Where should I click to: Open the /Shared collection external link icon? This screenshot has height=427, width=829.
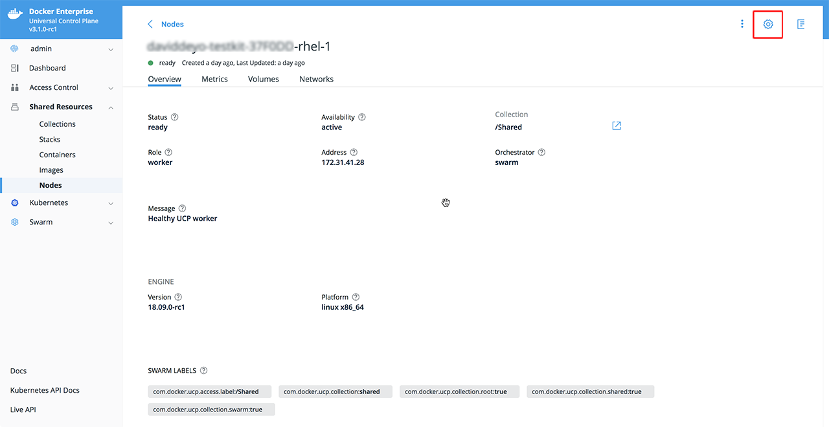[x=617, y=126]
